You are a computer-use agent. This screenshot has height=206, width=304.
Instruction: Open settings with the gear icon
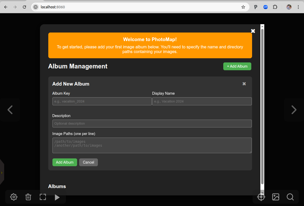pos(13,197)
